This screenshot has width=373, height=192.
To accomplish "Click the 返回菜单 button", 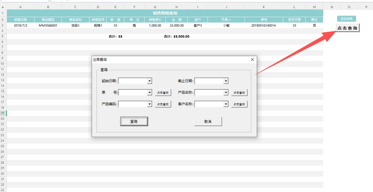I will click(x=346, y=19).
